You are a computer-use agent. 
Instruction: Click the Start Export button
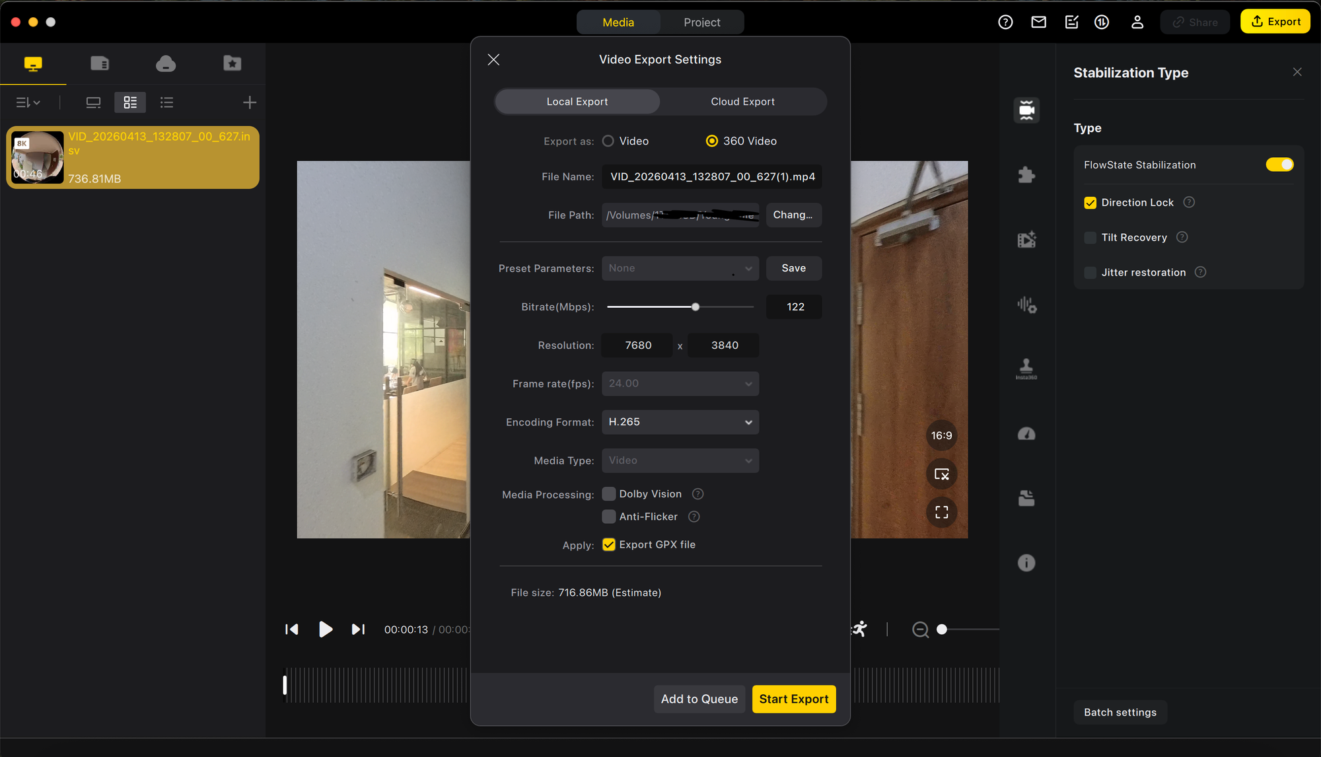tap(793, 699)
